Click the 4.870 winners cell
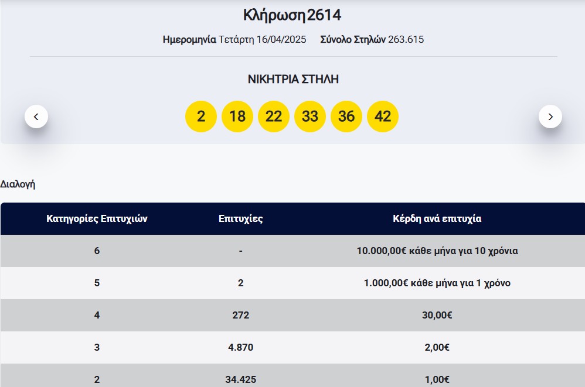 pyautogui.click(x=241, y=347)
